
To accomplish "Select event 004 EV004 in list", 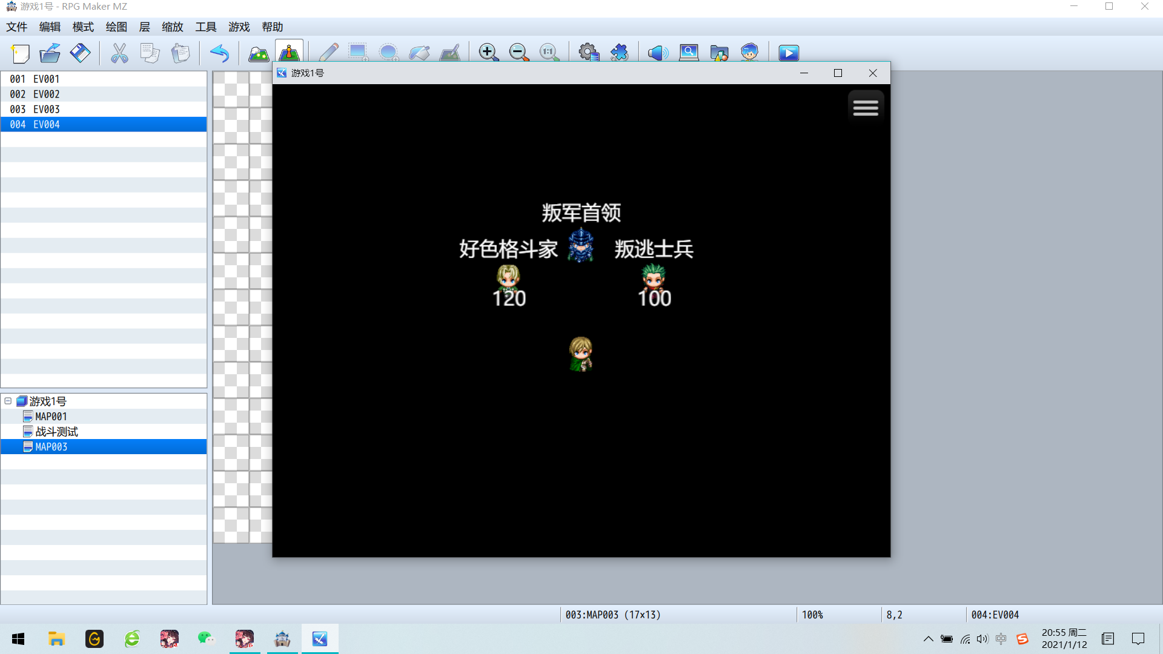I will click(104, 124).
